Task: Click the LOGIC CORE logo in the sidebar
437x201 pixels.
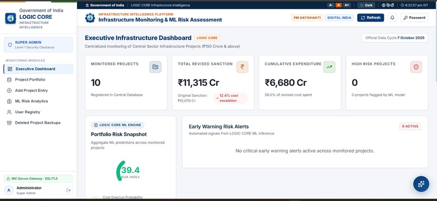Action: point(11,18)
